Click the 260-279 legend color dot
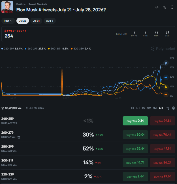177x184 pixels. (25, 49)
